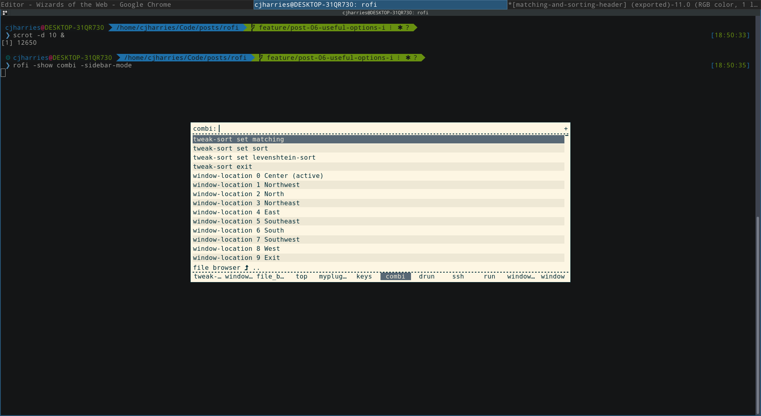
Task: Pick 'window-location 7 Southwest' row
Action: tap(379, 239)
